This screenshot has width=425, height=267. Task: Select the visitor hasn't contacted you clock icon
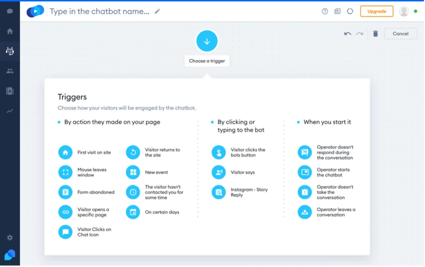(x=133, y=192)
